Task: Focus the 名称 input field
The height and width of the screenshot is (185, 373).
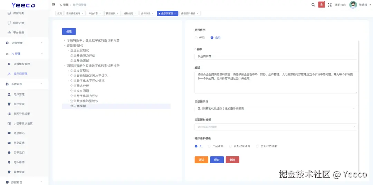Action: coord(276,56)
